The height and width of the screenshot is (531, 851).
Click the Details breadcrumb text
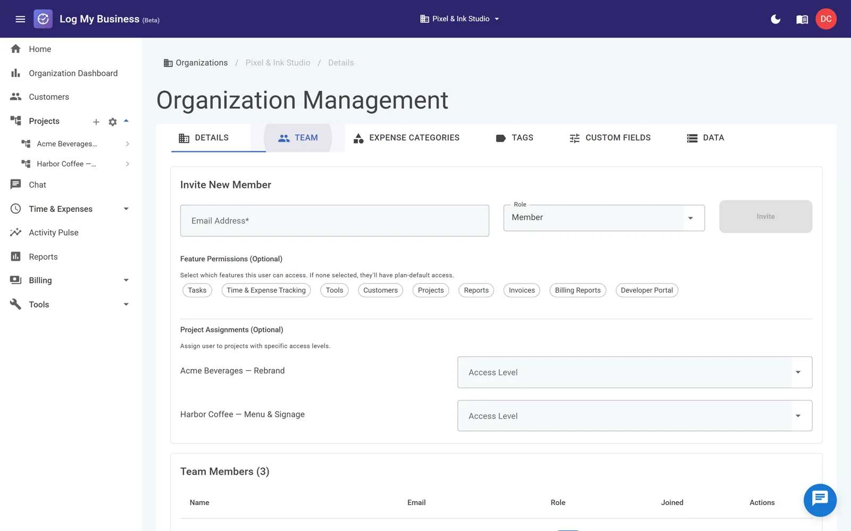(x=341, y=63)
